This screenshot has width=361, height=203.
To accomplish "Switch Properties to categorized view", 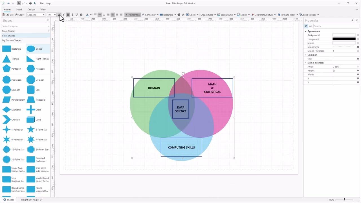I will 306,26.
